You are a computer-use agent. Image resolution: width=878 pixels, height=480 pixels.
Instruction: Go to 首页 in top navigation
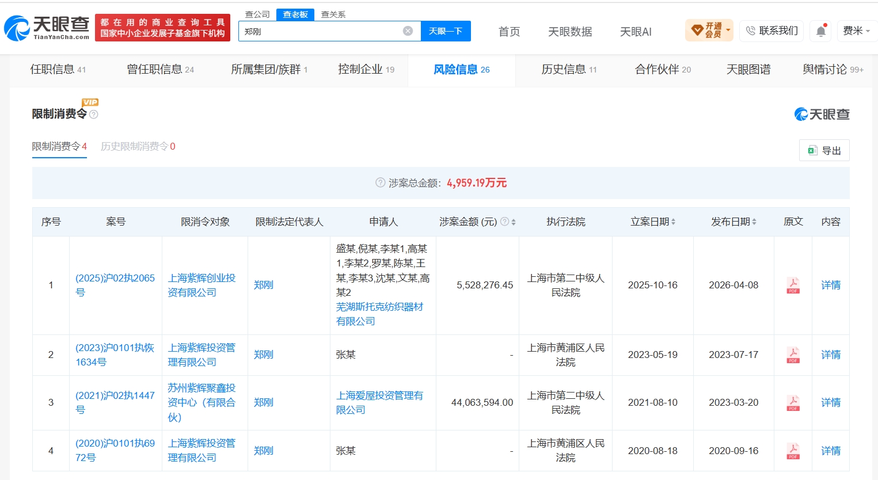point(509,32)
